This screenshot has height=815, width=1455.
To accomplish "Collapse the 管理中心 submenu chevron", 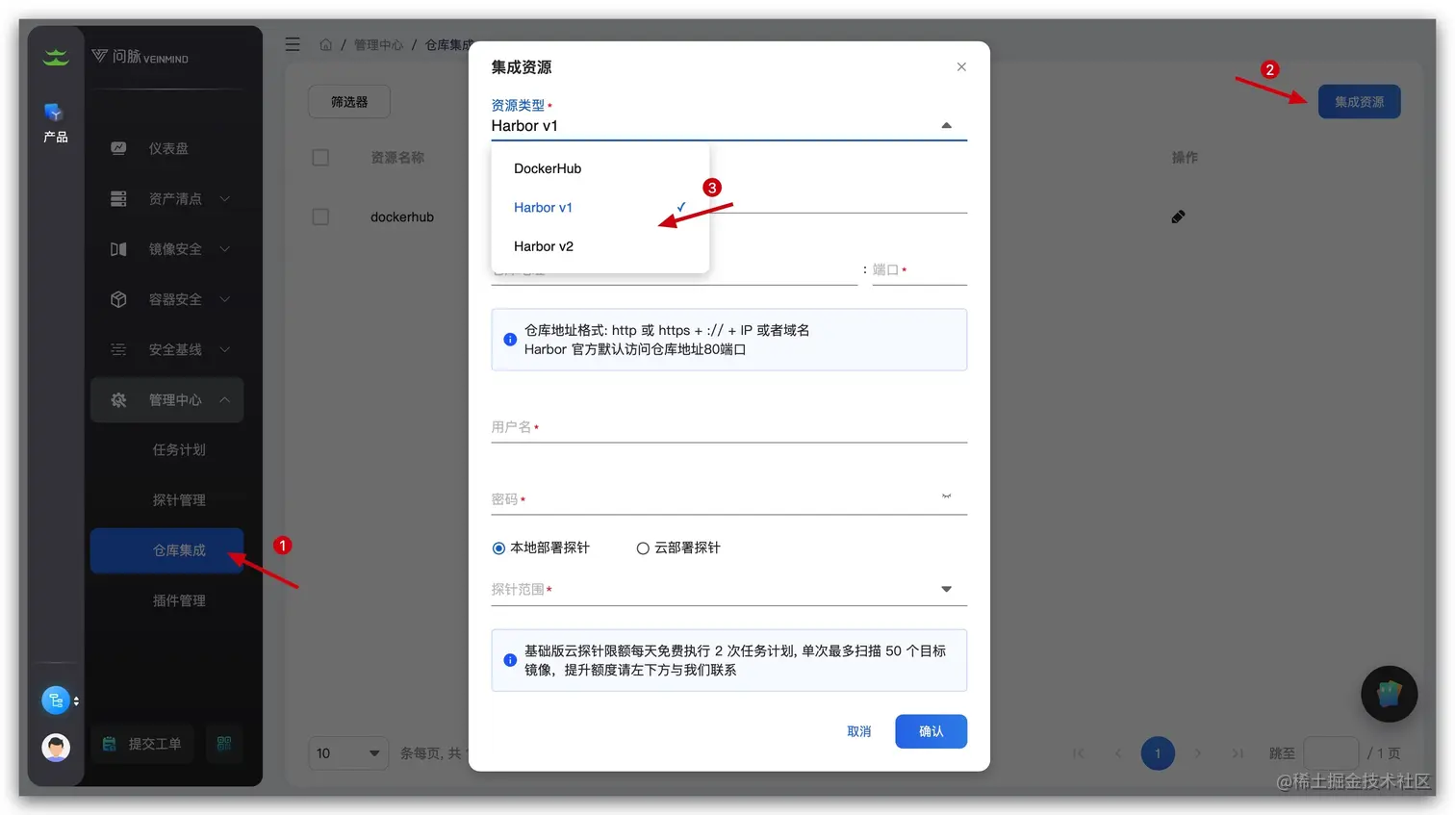I will tap(225, 399).
